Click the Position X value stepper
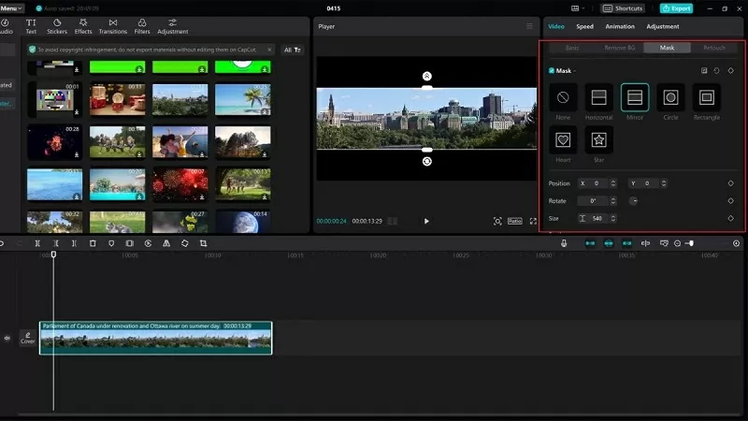748x421 pixels. point(613,183)
